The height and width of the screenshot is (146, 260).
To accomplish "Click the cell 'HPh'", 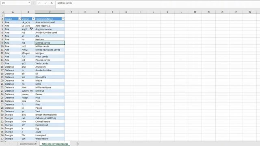I will [x=28, y=122].
